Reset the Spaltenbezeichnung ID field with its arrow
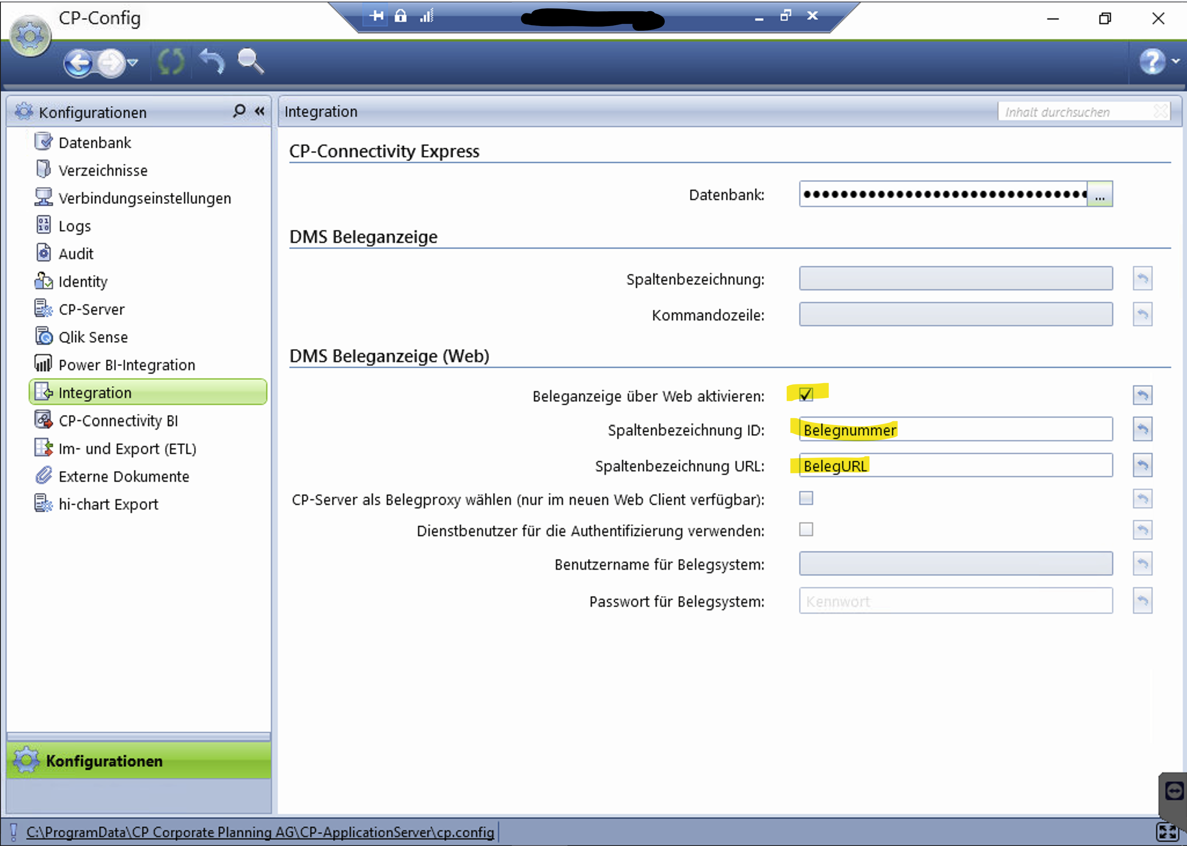 pos(1142,429)
